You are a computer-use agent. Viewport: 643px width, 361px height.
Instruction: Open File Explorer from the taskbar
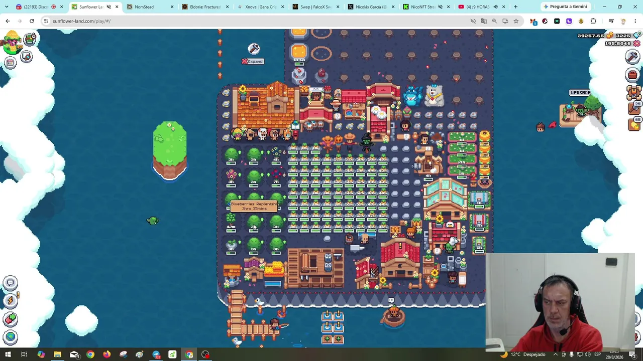pos(57,354)
